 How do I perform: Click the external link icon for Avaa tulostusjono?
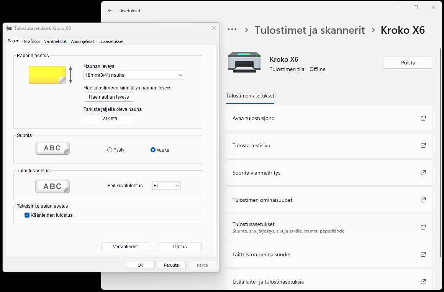pos(423,118)
